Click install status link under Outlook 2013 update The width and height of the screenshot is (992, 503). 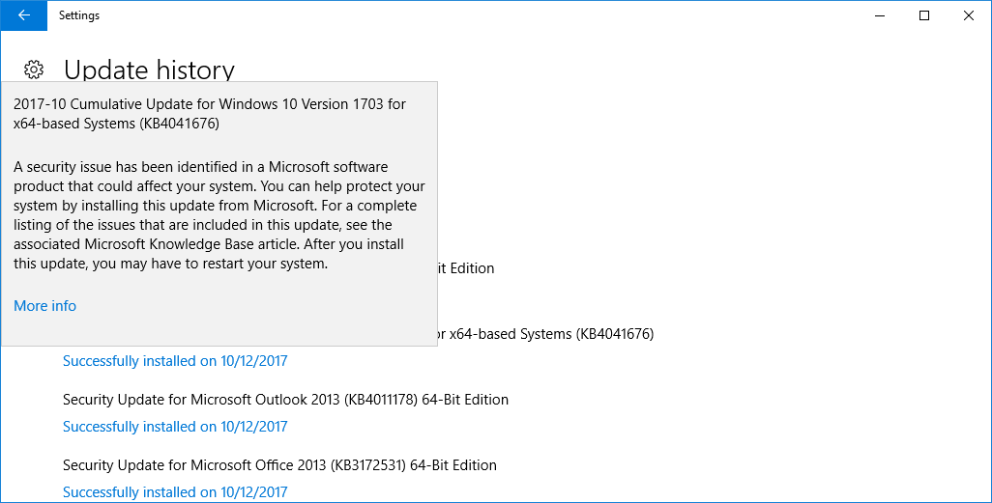[175, 427]
